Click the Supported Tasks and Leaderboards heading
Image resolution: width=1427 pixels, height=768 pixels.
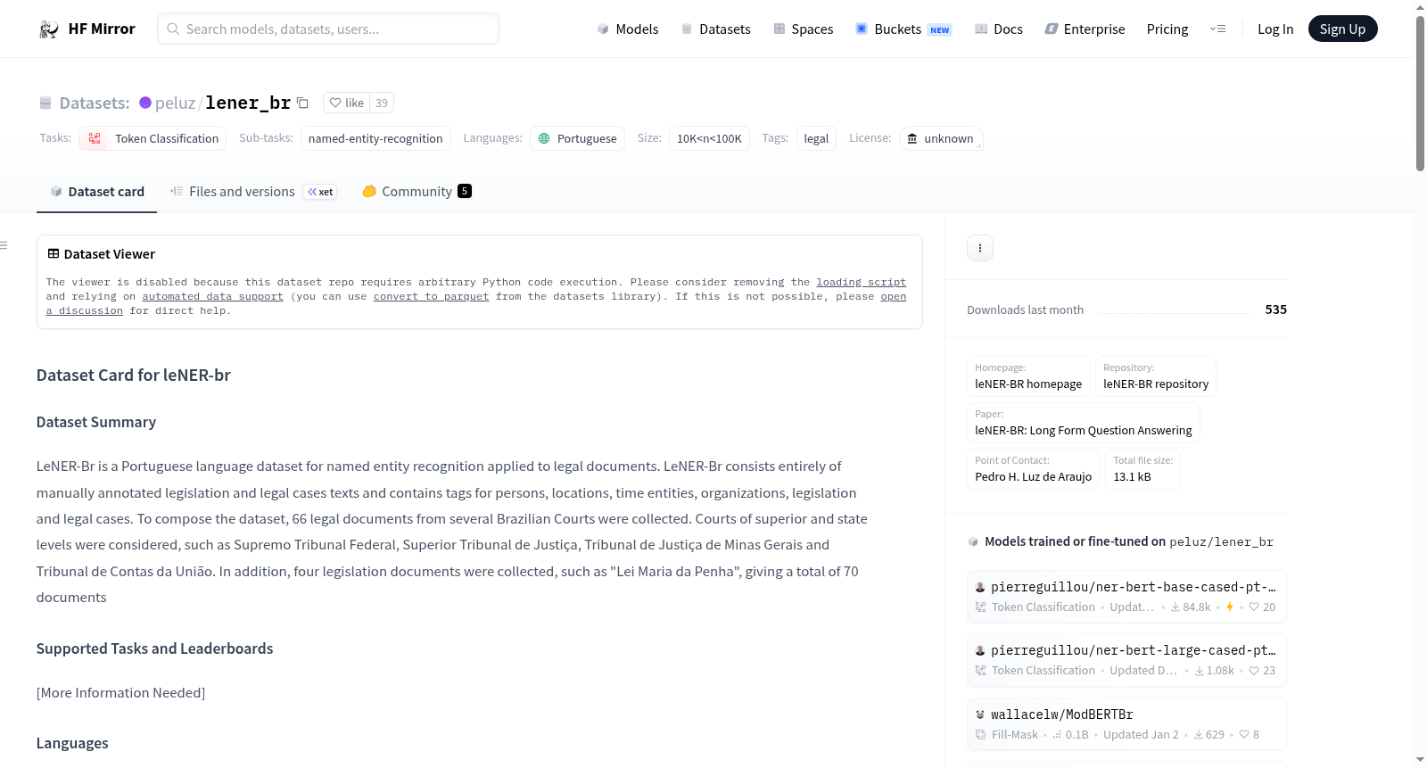155,648
